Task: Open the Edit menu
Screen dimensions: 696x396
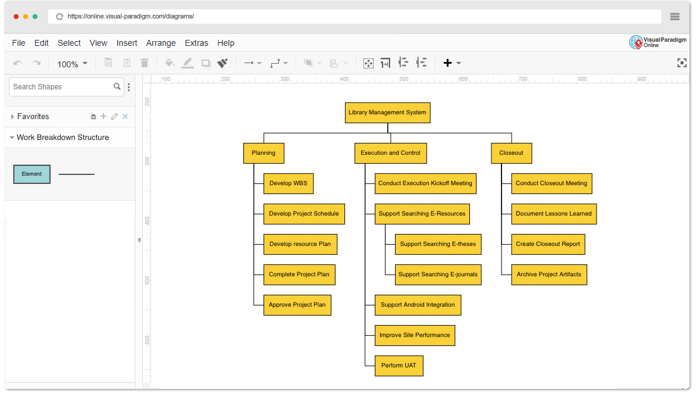Action: click(41, 43)
